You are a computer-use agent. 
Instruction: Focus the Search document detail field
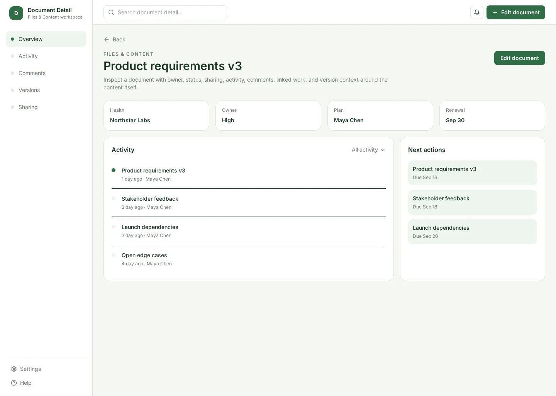[165, 12]
